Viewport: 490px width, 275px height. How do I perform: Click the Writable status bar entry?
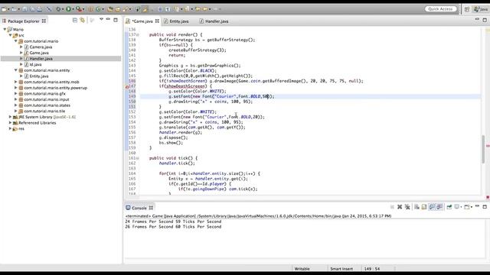click(302, 268)
